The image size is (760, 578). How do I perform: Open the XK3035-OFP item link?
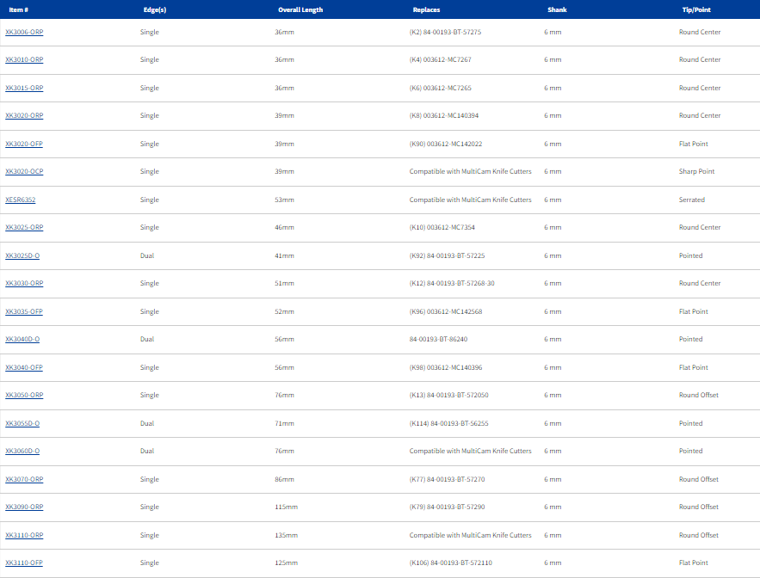tap(24, 311)
